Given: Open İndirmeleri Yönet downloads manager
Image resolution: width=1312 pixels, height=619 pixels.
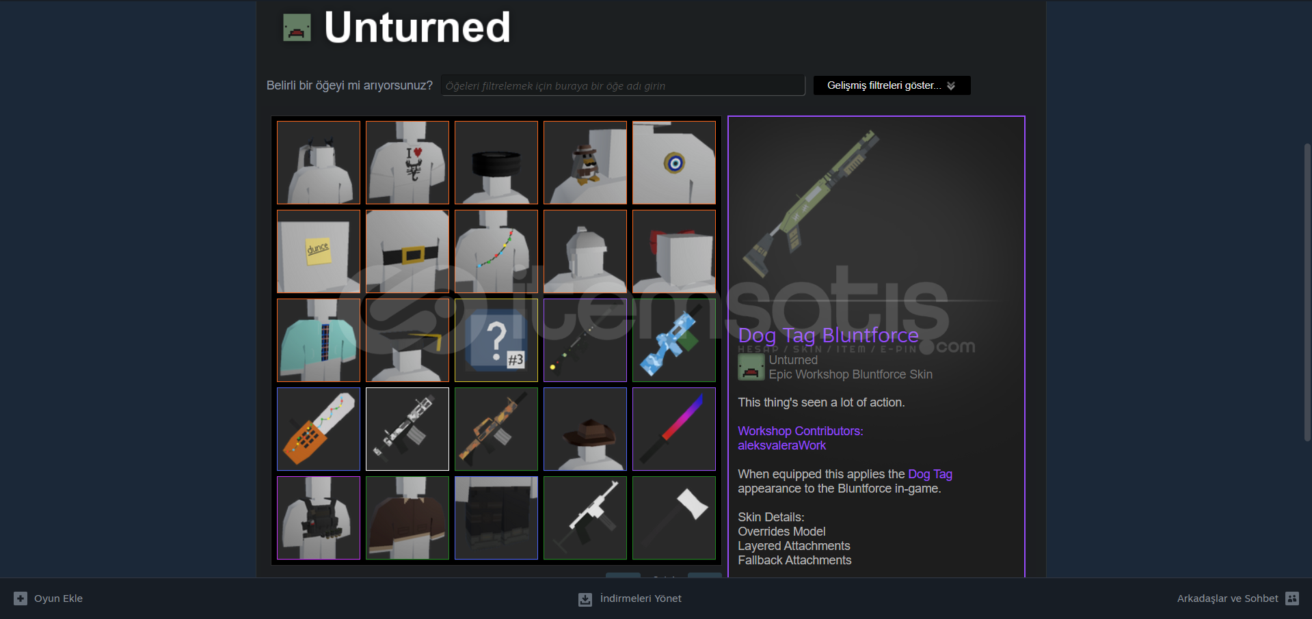Looking at the screenshot, I should (630, 599).
